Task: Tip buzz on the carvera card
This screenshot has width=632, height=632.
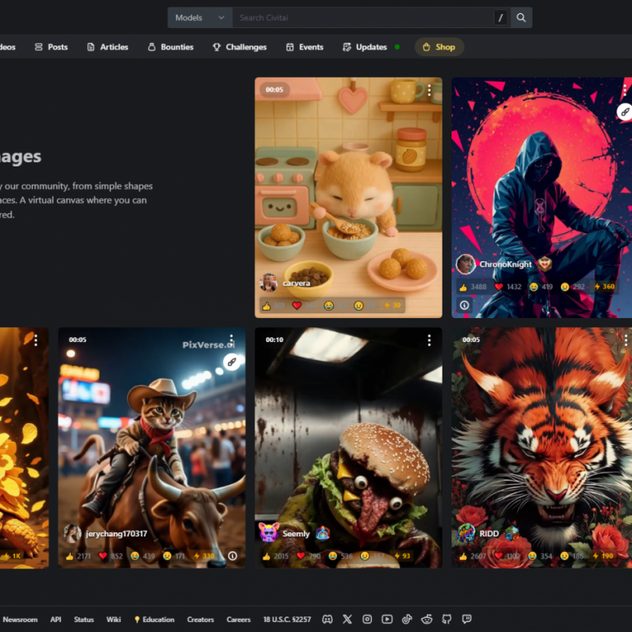Action: click(x=392, y=306)
